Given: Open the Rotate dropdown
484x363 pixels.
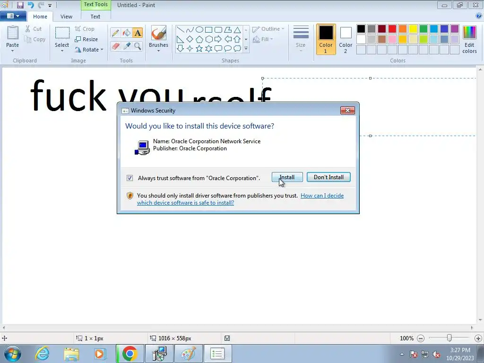Looking at the screenshot, I should (89, 49).
